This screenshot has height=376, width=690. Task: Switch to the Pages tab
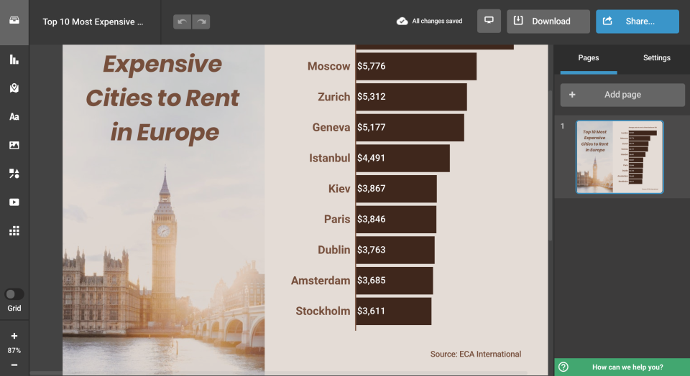[x=589, y=57]
